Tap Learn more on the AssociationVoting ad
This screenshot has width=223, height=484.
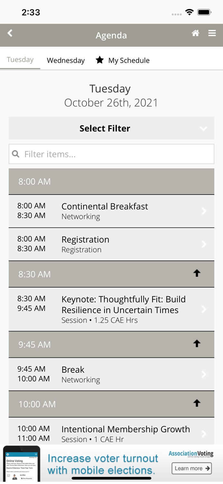click(x=192, y=469)
